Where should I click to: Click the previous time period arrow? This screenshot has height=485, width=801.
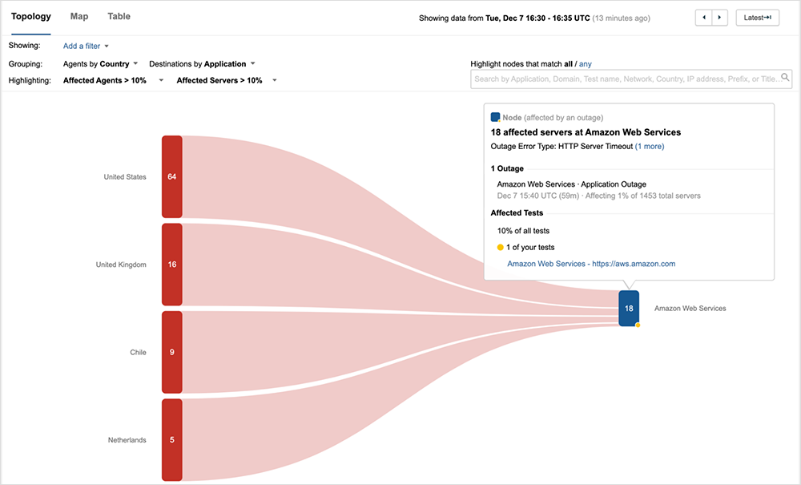703,17
